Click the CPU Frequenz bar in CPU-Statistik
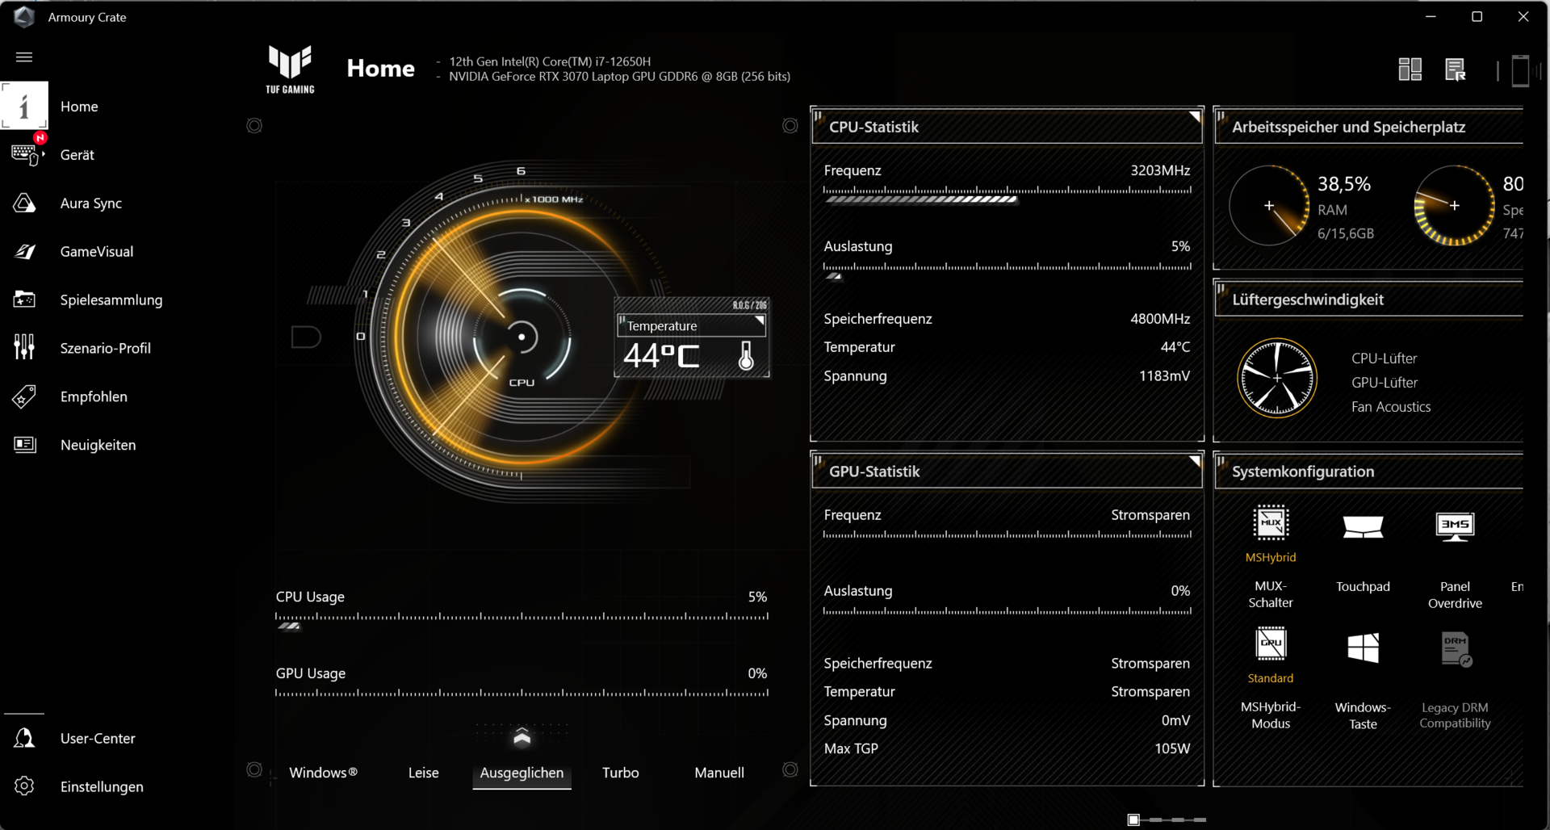Image resolution: width=1550 pixels, height=830 pixels. click(x=1007, y=195)
